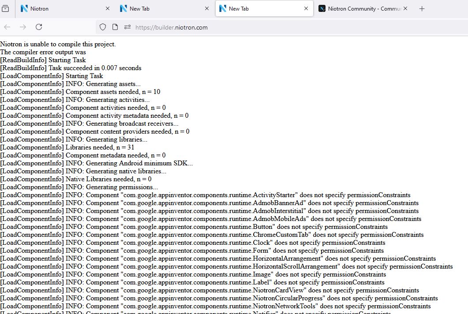The height and width of the screenshot is (314, 468).
Task: Click 'INFO: Generating permissions...' line
Action: coord(79,187)
